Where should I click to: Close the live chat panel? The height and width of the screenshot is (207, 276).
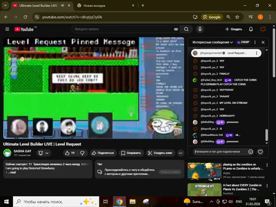(263, 42)
